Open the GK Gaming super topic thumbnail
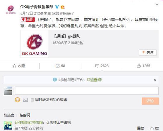 coord(34,44)
